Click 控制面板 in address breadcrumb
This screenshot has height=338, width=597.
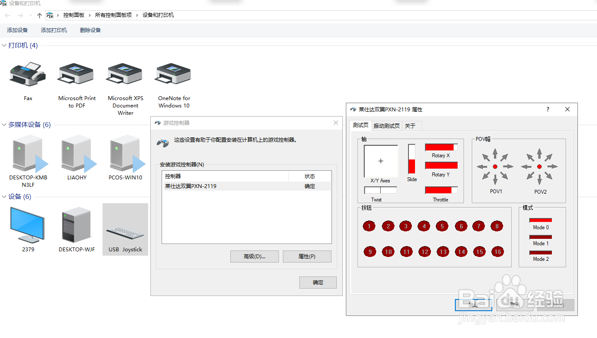coord(74,15)
